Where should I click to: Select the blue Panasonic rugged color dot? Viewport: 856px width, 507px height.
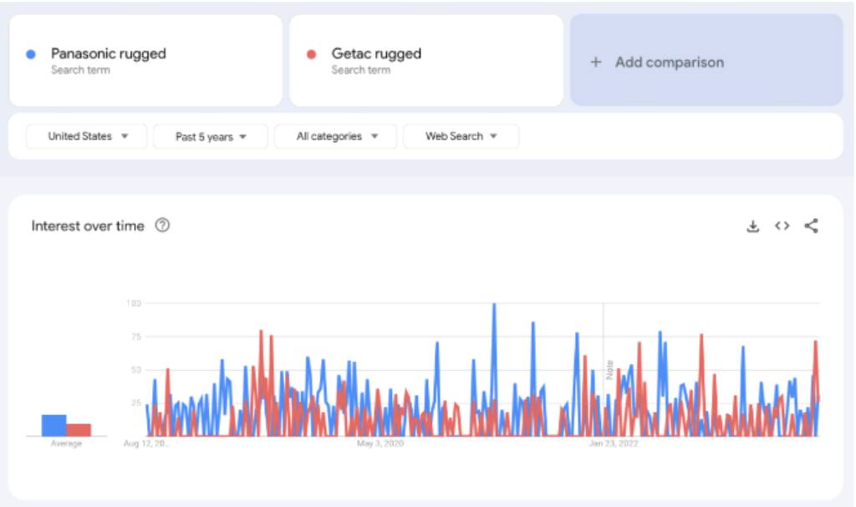click(31, 54)
